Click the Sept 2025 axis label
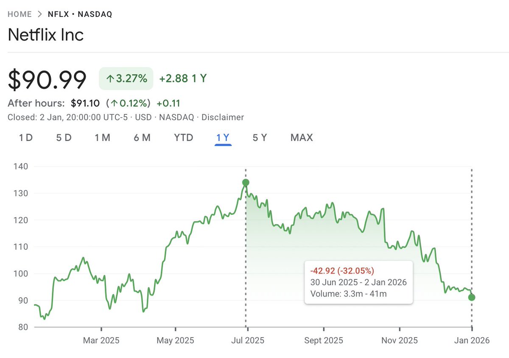The image size is (509, 358). pyautogui.click(x=324, y=341)
